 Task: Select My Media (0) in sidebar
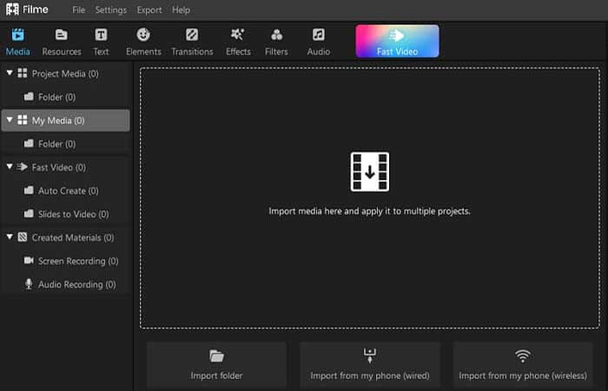(66, 121)
